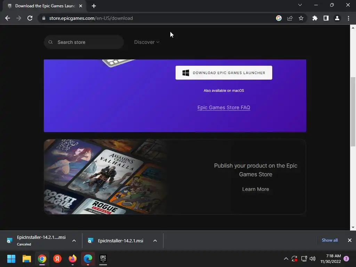Open the notification center badge

(346, 259)
